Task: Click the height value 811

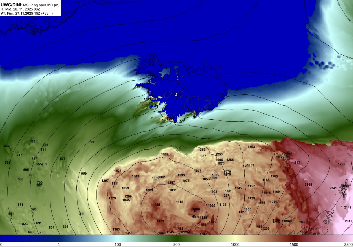Action: tap(82, 214)
